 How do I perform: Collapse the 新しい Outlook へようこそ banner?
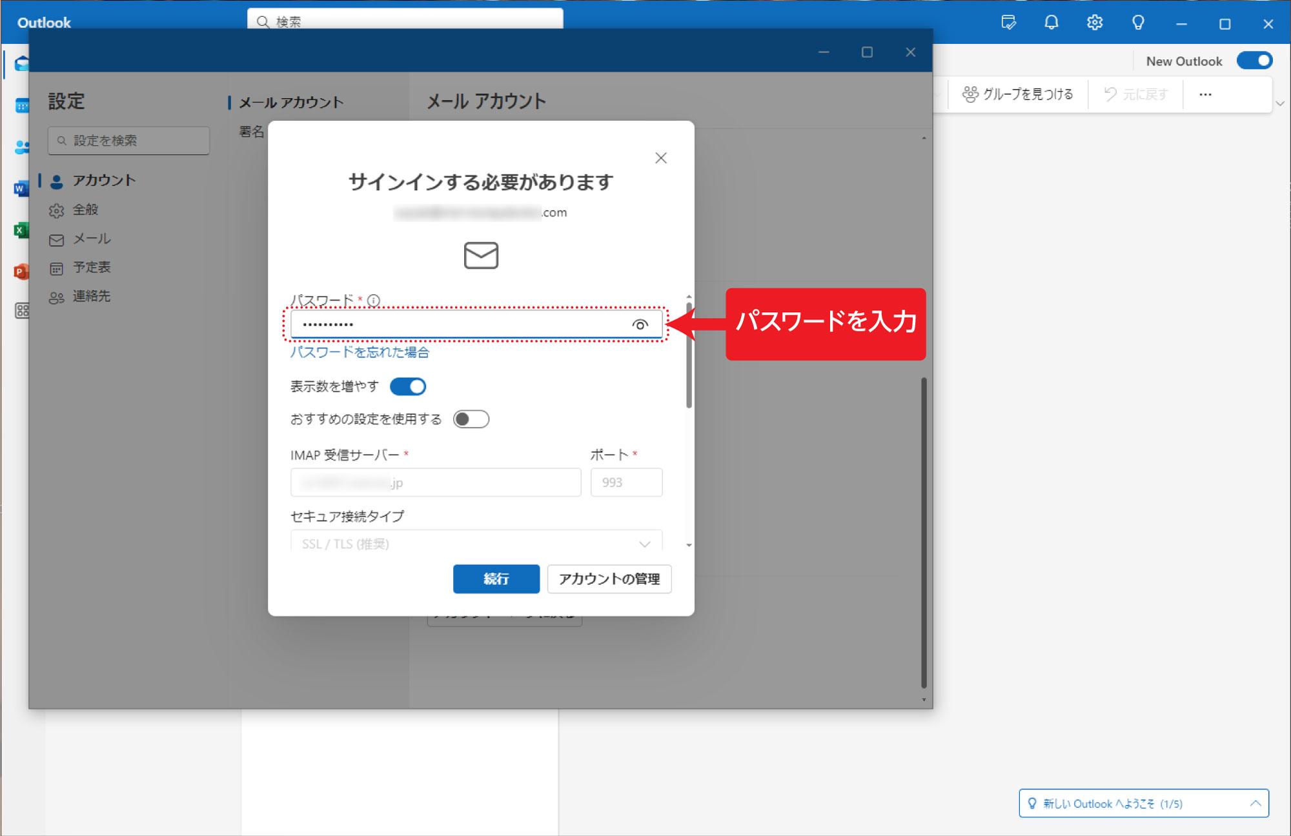point(1256,803)
